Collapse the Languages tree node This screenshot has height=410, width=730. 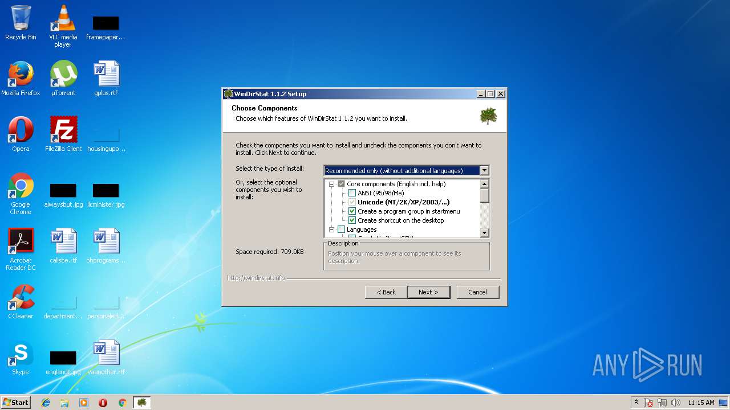pyautogui.click(x=331, y=229)
